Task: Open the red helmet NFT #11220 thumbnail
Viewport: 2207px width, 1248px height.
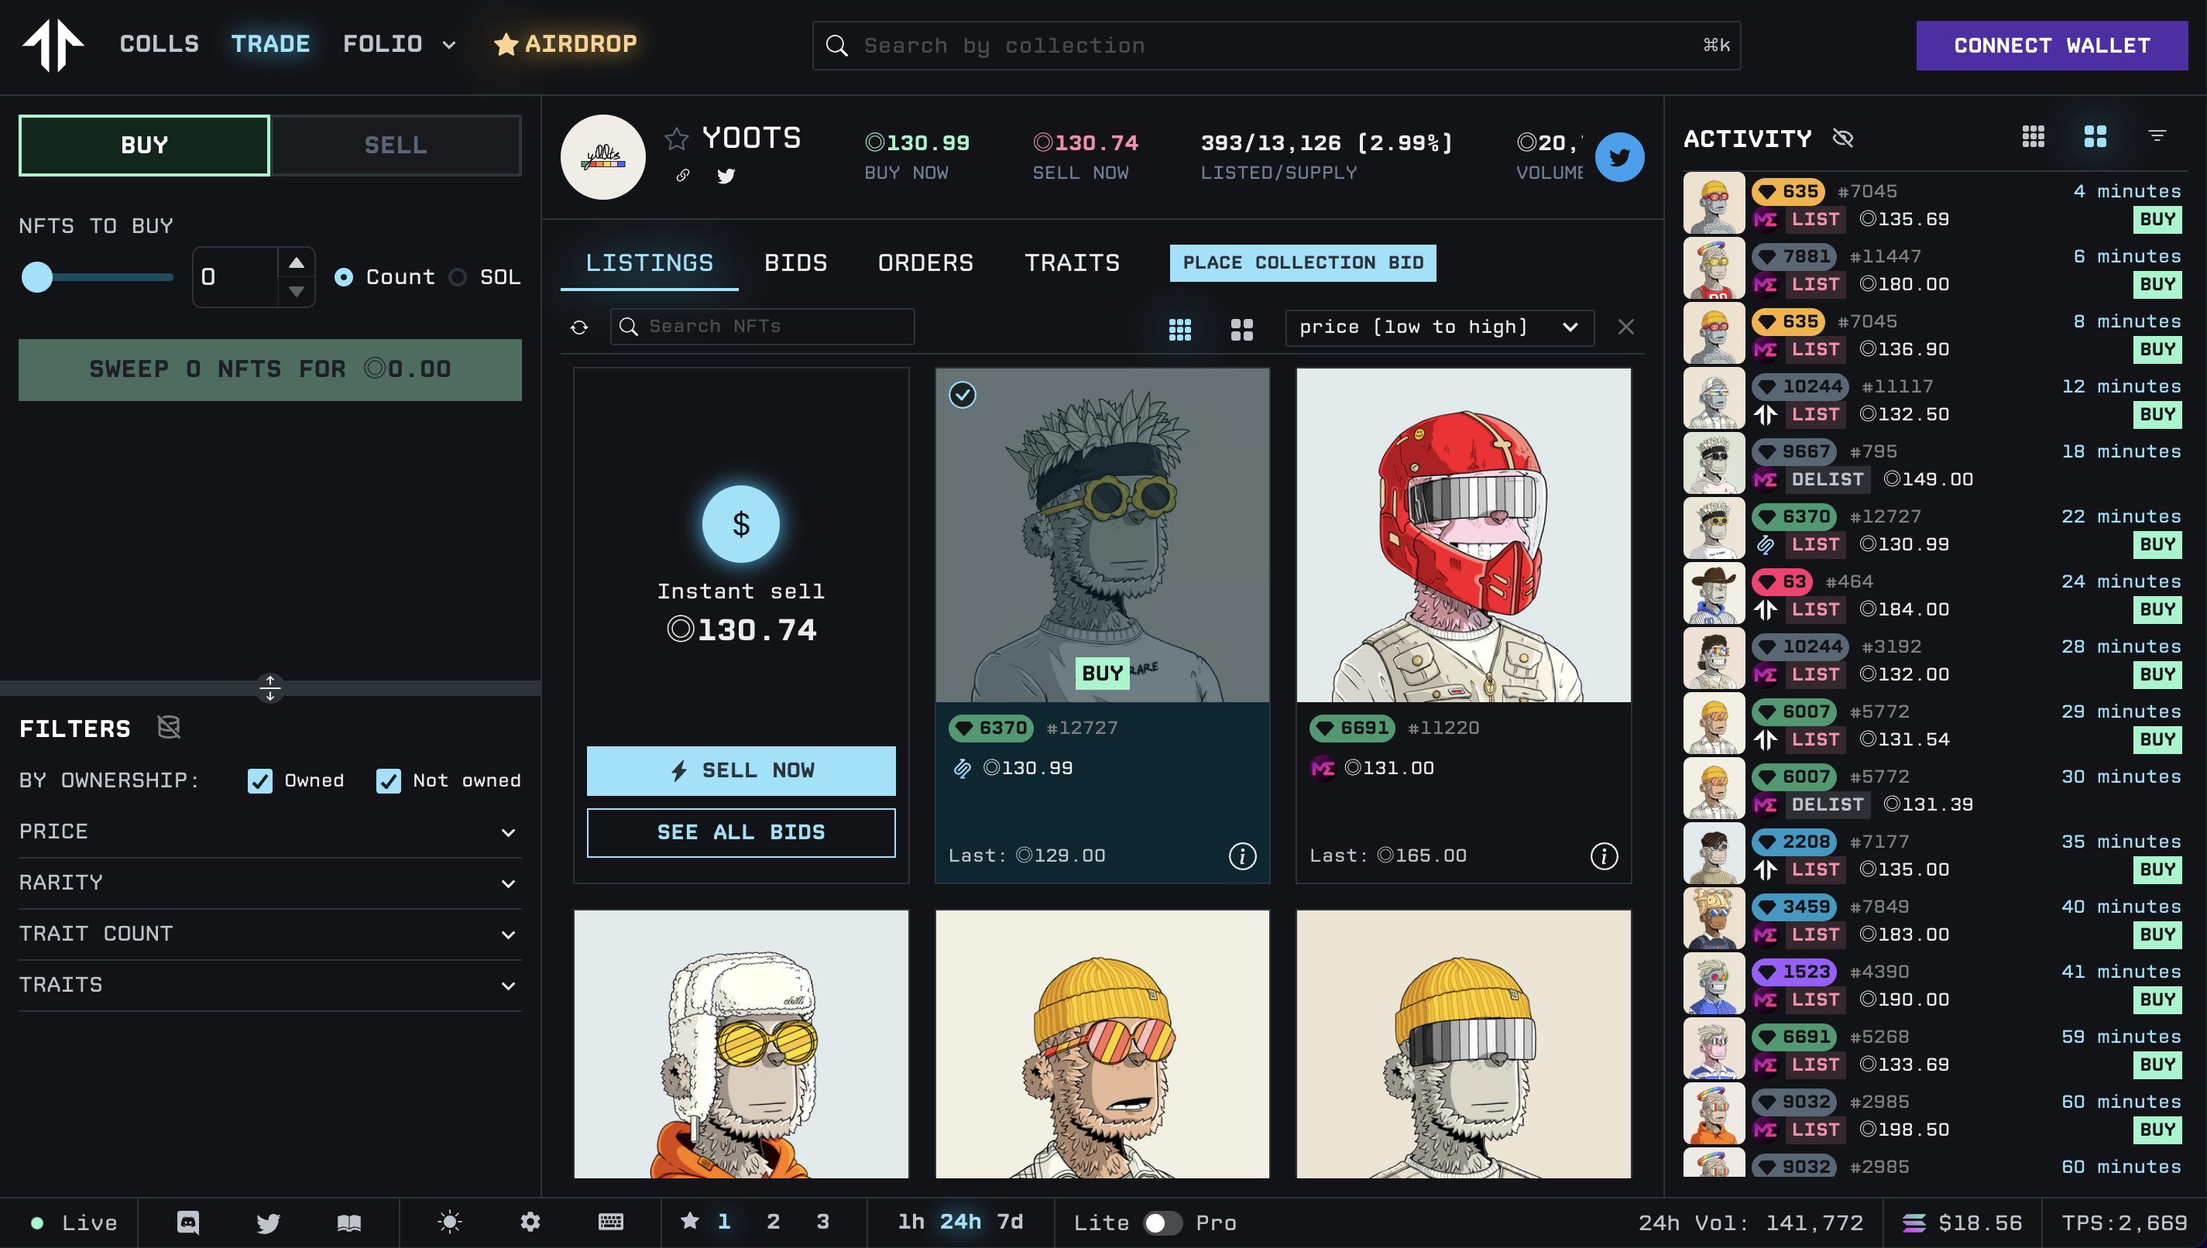Action: 1463,535
